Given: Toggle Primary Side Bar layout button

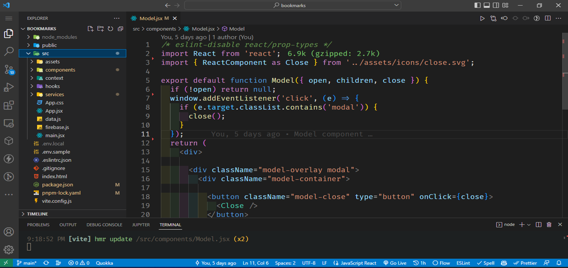Looking at the screenshot, I should 478,5.
